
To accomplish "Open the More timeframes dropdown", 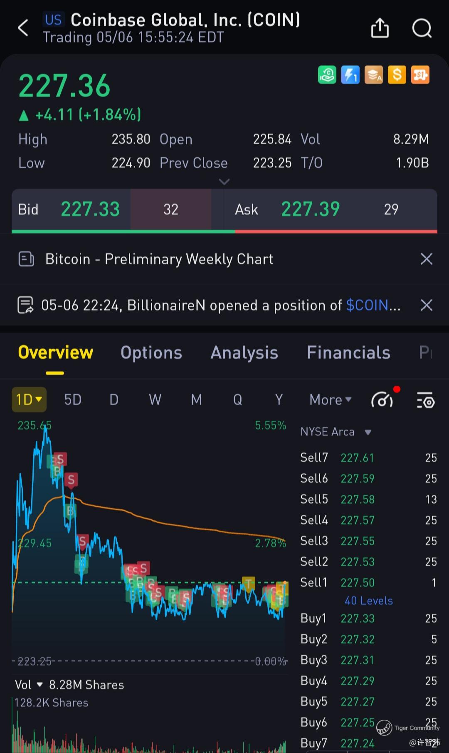I will [331, 400].
